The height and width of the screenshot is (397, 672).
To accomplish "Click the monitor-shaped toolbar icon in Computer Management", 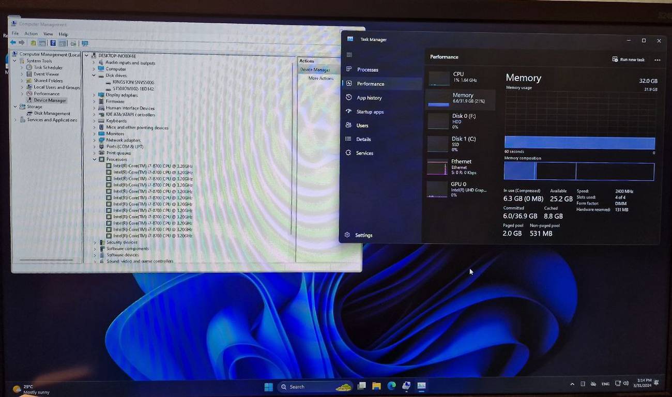I will (85, 43).
